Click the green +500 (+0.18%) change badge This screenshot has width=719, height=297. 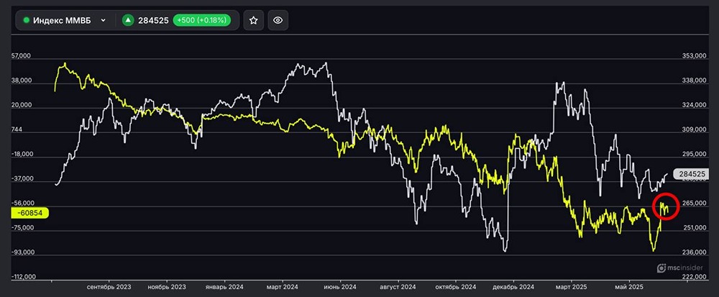pos(201,20)
